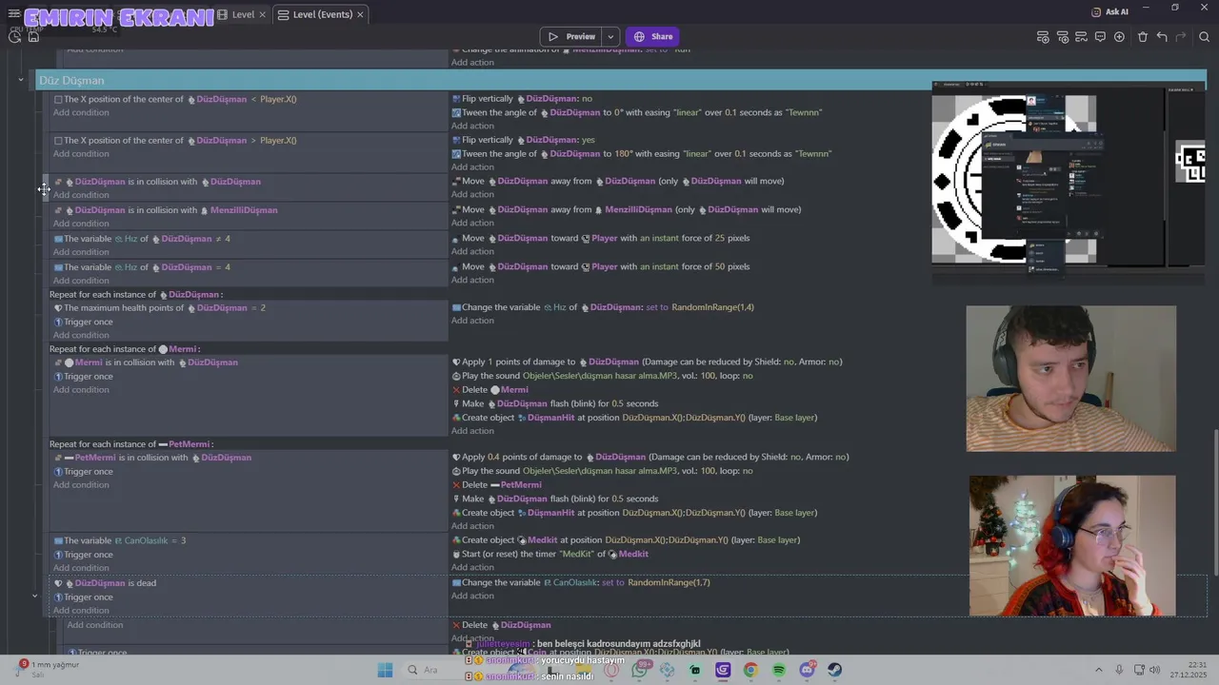This screenshot has height=685, width=1219.
Task: Open volume control in system tray
Action: (x=1155, y=670)
